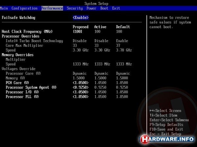Click default Core Max Multiplier 37
This screenshot has width=197, height=147.
pos(118,45)
